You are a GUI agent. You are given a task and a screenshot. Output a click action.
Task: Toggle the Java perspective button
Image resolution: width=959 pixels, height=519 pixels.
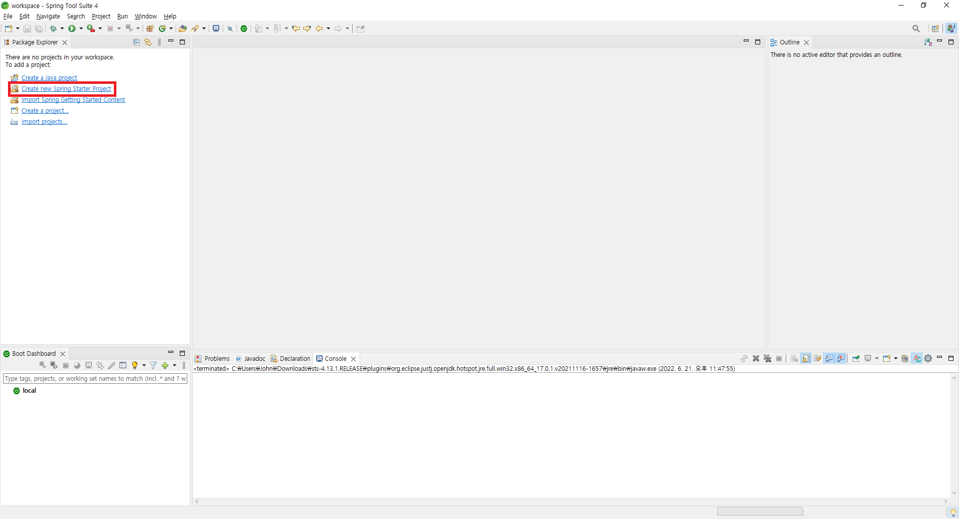951,28
